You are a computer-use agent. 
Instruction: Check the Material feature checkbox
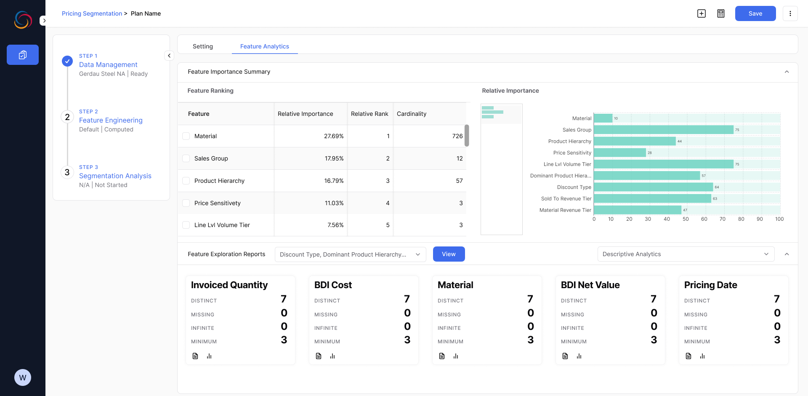point(186,136)
